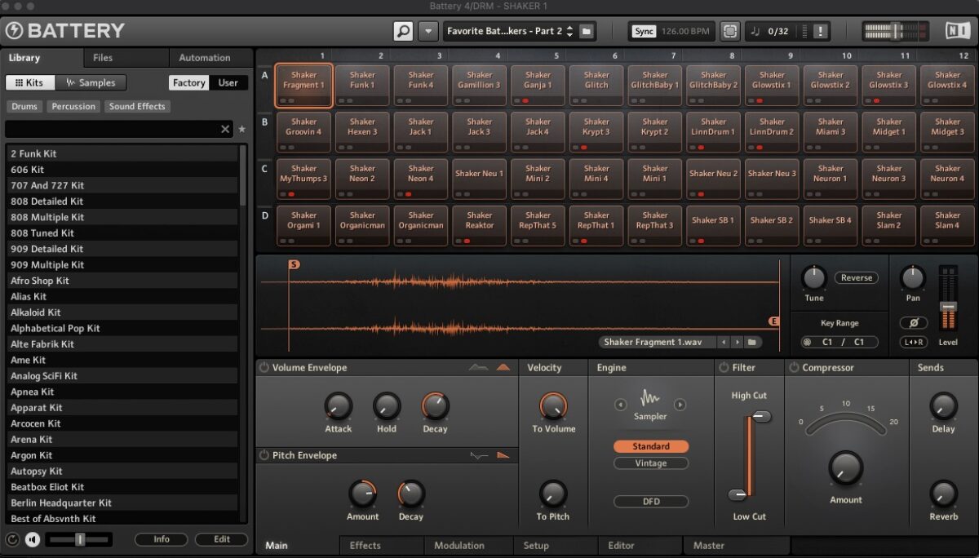Image resolution: width=979 pixels, height=558 pixels.
Task: Select next engine with right arrow
Action: click(680, 405)
